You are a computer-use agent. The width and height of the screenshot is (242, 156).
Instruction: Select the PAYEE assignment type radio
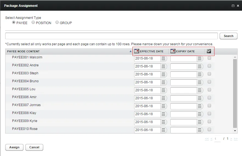tap(14, 22)
